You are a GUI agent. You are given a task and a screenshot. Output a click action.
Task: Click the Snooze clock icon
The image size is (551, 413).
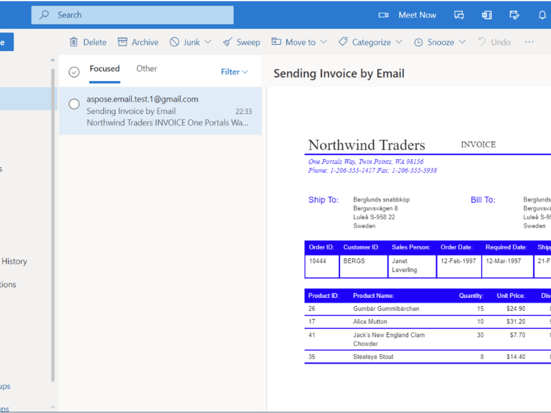(418, 42)
